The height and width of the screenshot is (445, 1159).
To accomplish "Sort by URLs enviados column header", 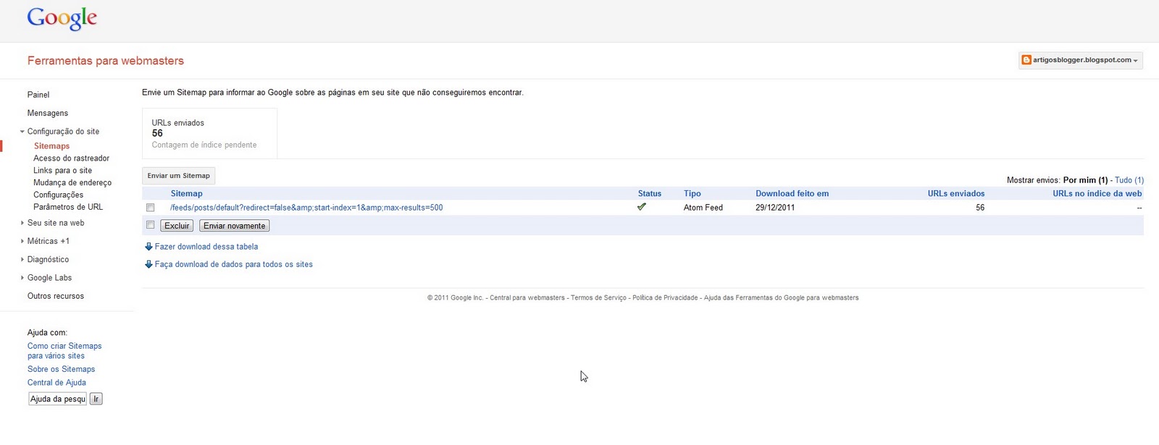I will pyautogui.click(x=956, y=194).
